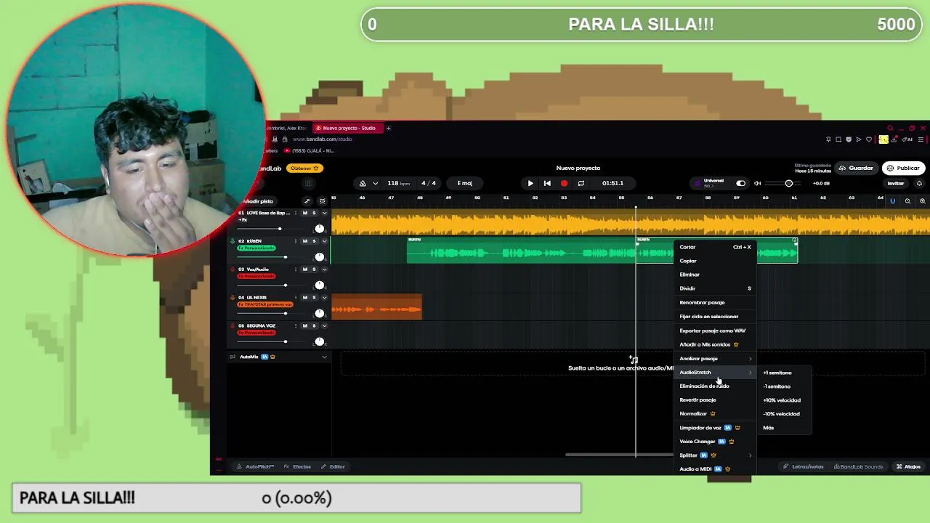
Task: Open the Efectos tab at bottom
Action: pyautogui.click(x=298, y=466)
